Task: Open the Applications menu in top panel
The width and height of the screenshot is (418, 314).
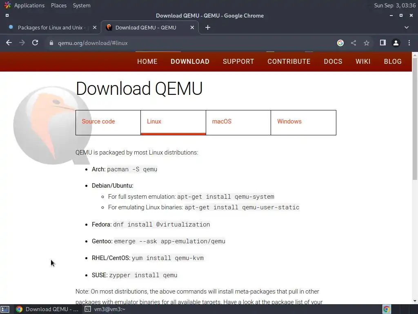Action: [x=29, y=5]
